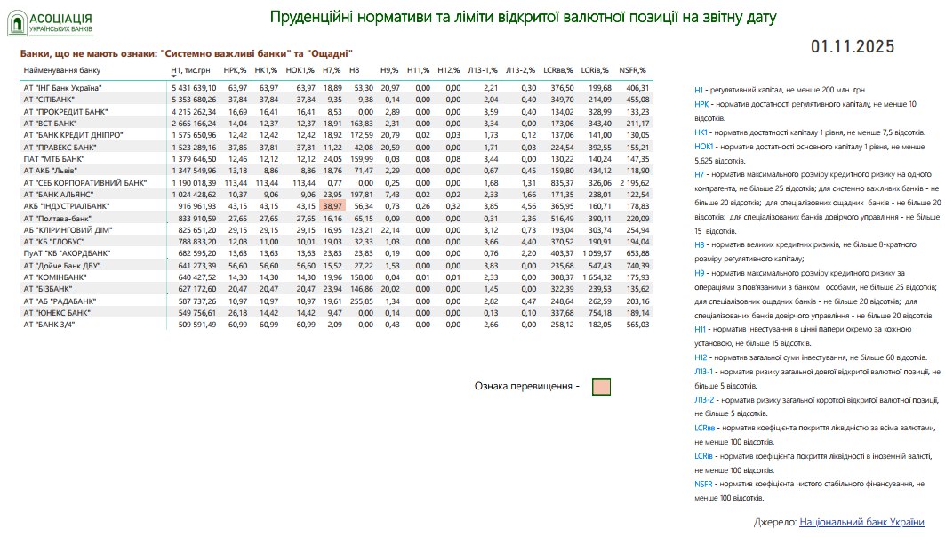Open the Національний банк України link
This screenshot has height=537, width=945.
coord(861,522)
